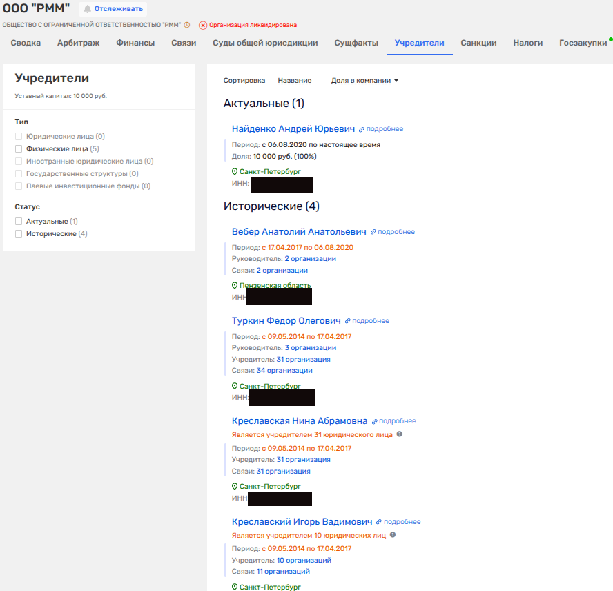Open Вебер's Руководитель 2 организации link
Viewport: 613px width, 591px height.
[x=310, y=258]
